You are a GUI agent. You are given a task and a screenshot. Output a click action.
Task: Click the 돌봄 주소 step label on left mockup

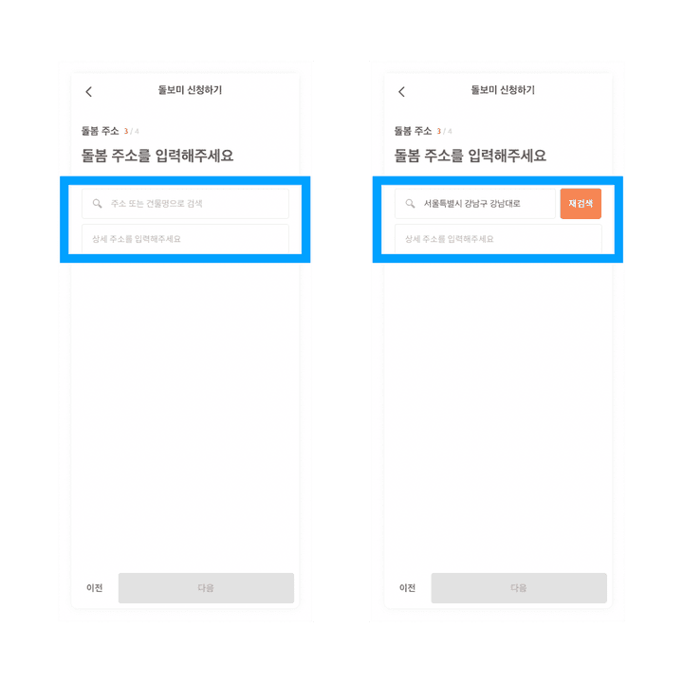(x=101, y=131)
